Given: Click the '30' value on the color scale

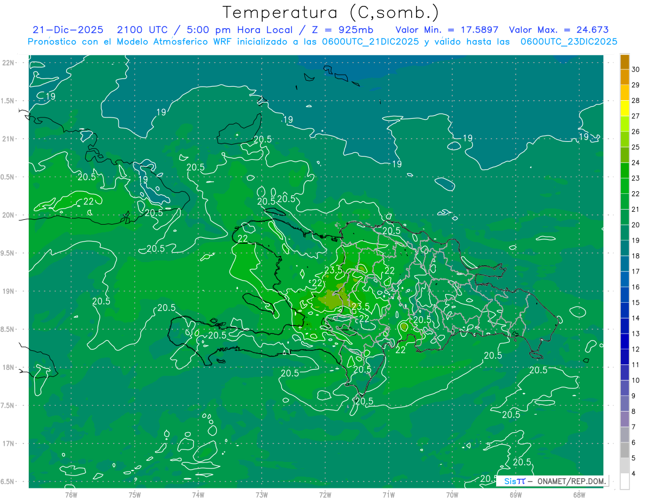Looking at the screenshot, I should click(636, 69).
